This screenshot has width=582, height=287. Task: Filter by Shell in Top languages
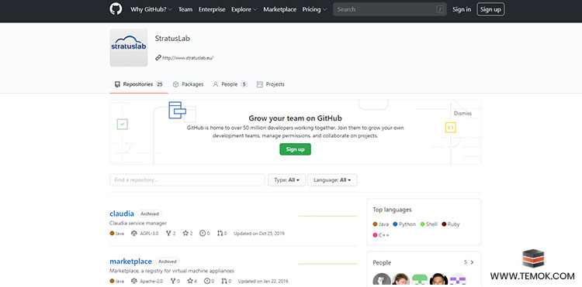[x=428, y=224]
